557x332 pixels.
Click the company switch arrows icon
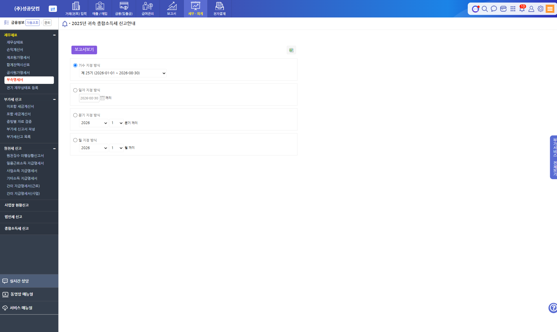pyautogui.click(x=53, y=9)
